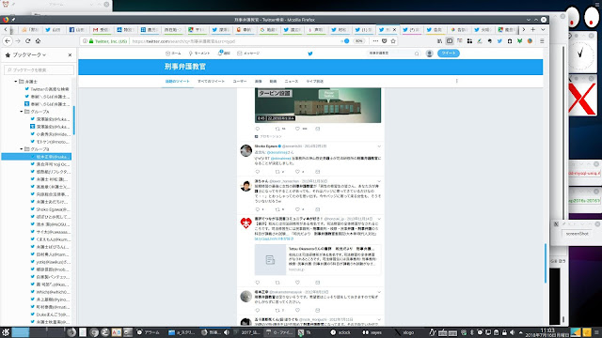Close the bookmarks sidebar
This screenshot has width=602, height=338.
pyautogui.click(x=70, y=55)
